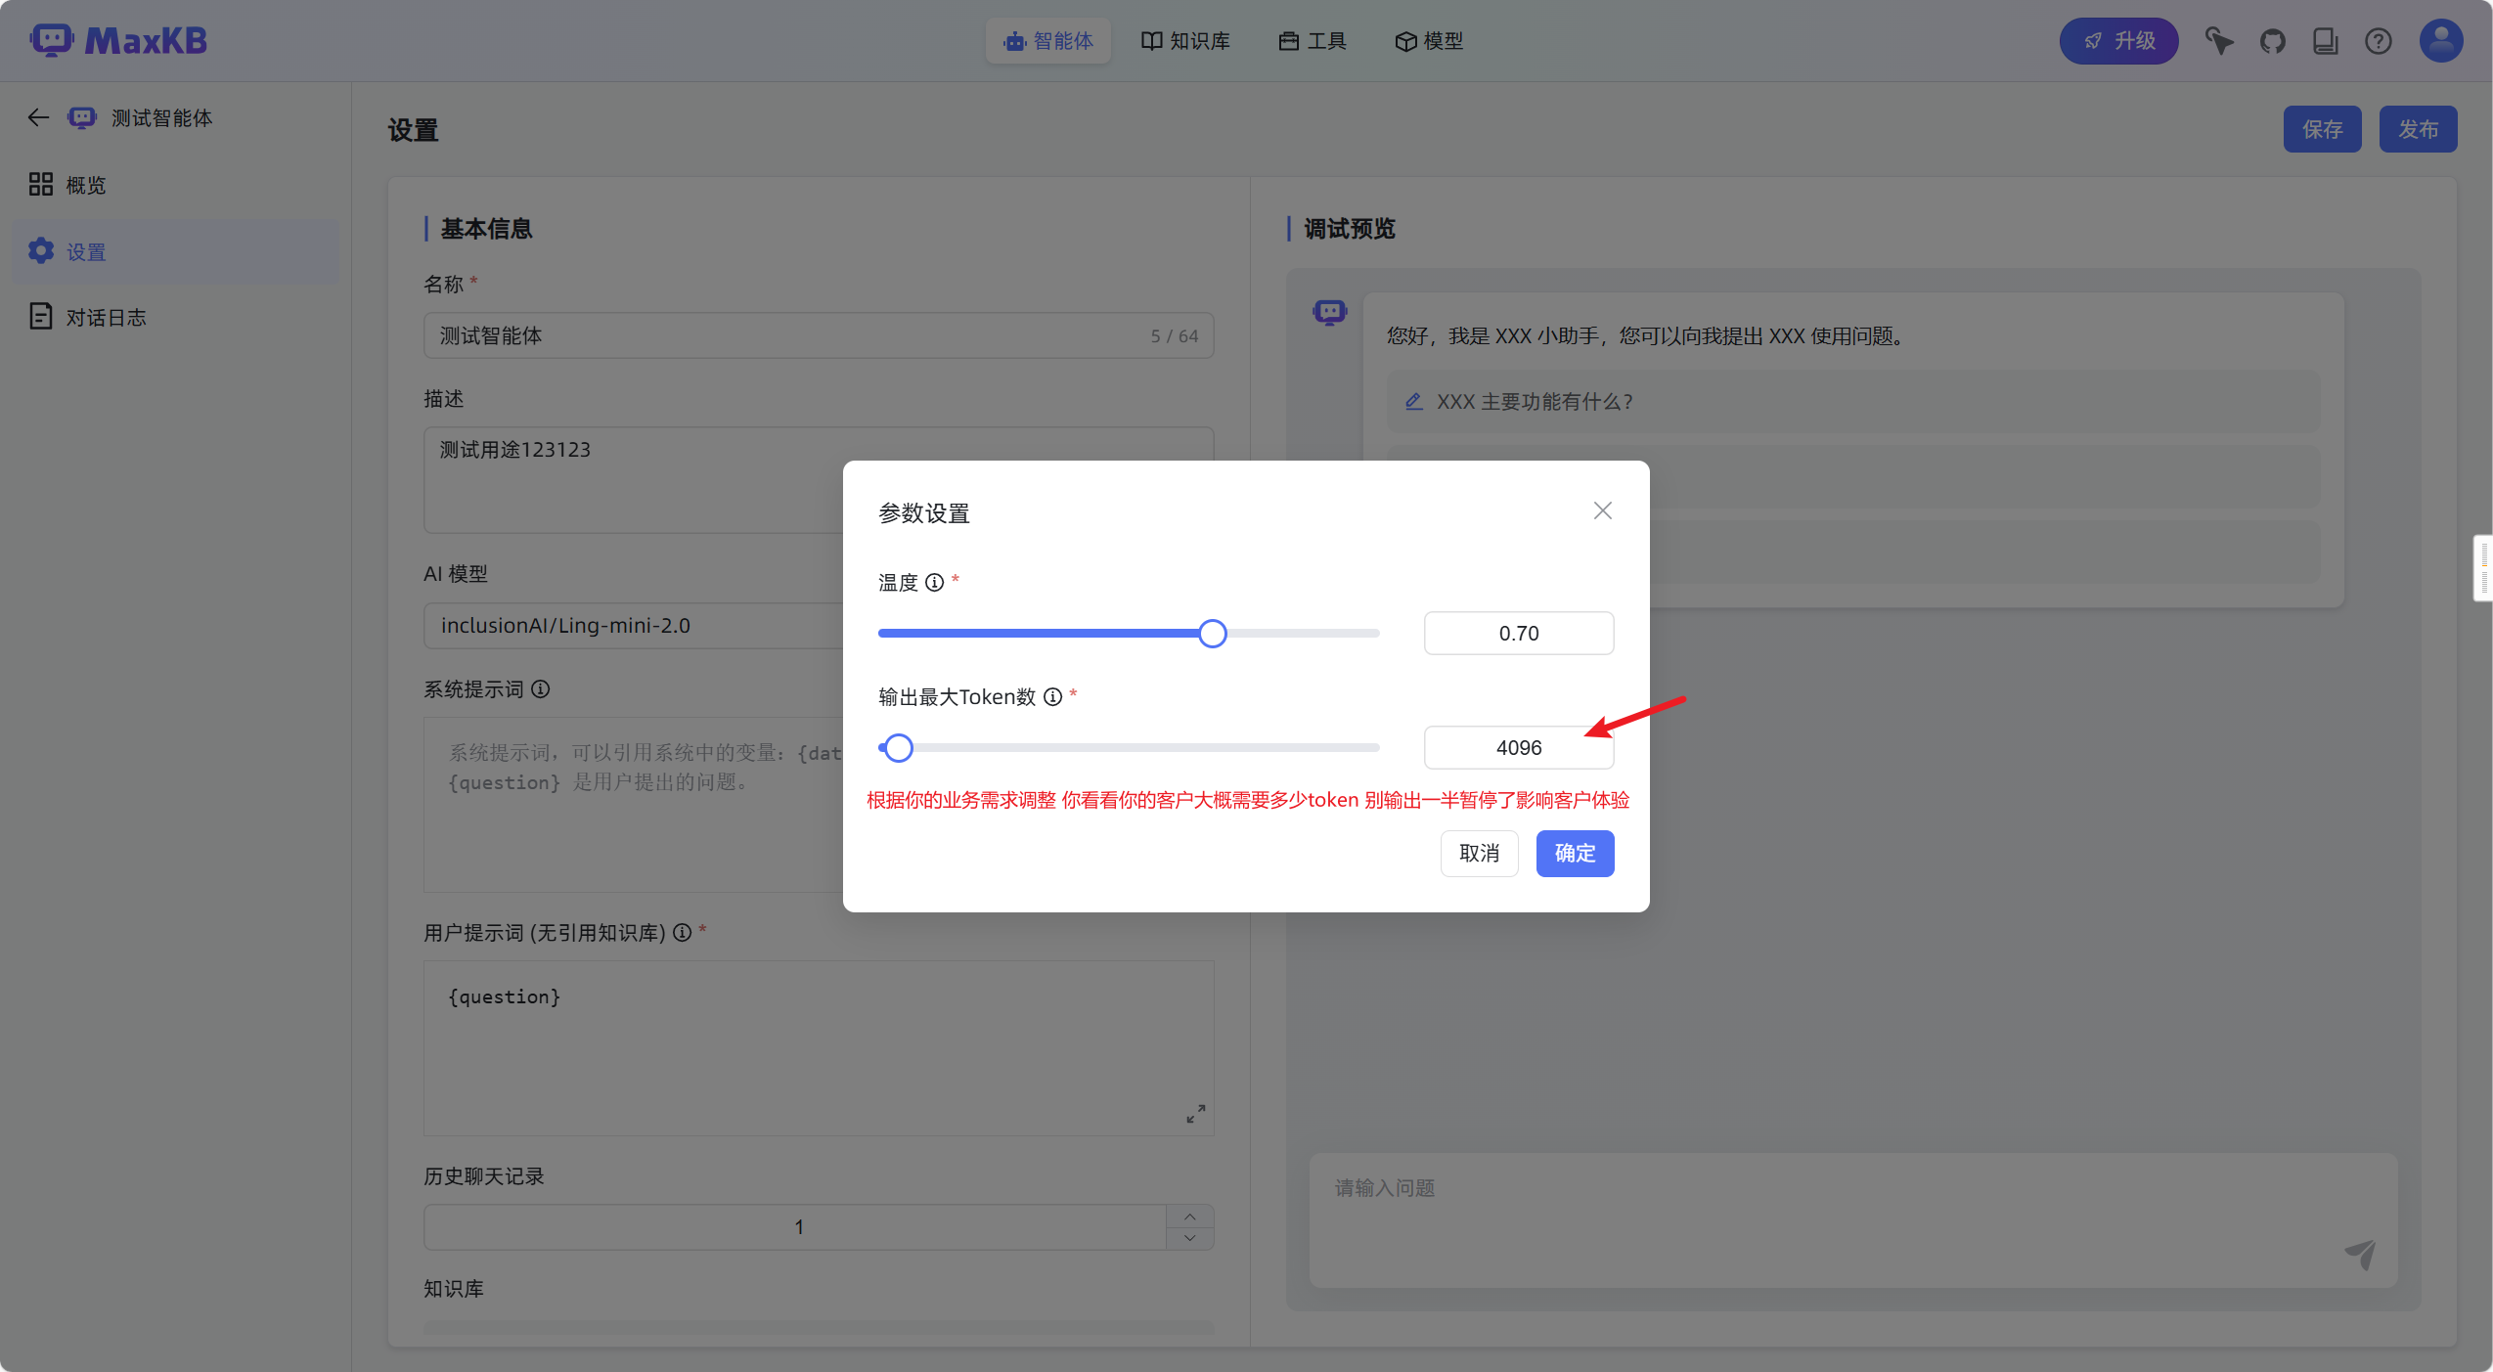Expand the user prompt editor fullscreen icon
This screenshot has height=1372, width=2493.
tap(1195, 1114)
